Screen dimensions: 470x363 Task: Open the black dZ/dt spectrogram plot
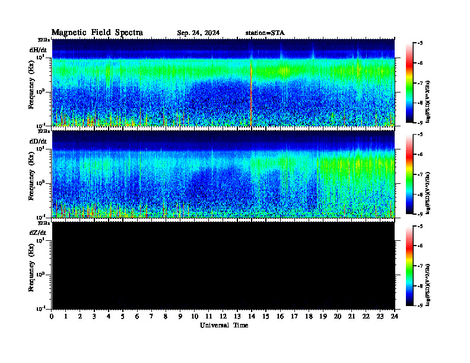click(223, 266)
